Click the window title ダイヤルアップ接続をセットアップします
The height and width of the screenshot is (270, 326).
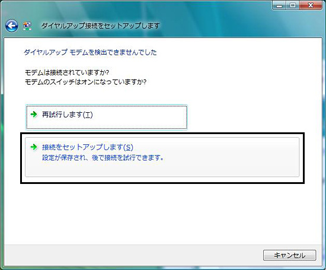coord(100,26)
